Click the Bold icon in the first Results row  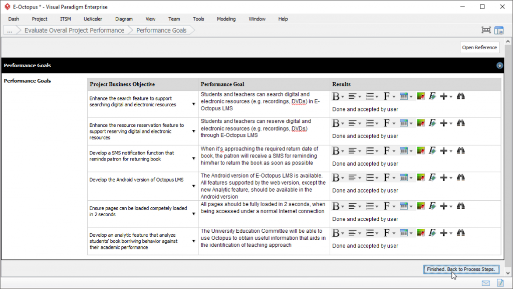point(336,96)
